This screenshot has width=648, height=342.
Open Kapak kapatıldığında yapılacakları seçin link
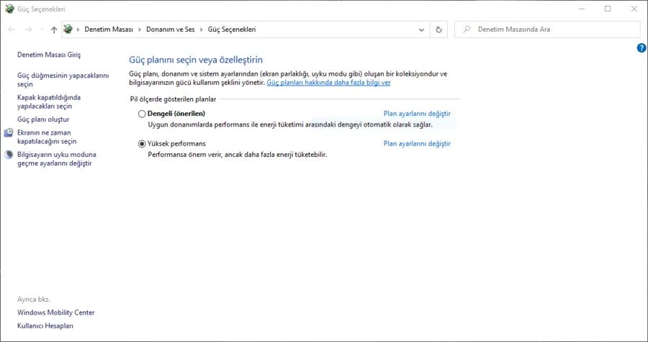pyautogui.click(x=49, y=102)
